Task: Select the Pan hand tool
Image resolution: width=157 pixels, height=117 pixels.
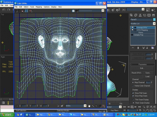Action: pos(89,106)
